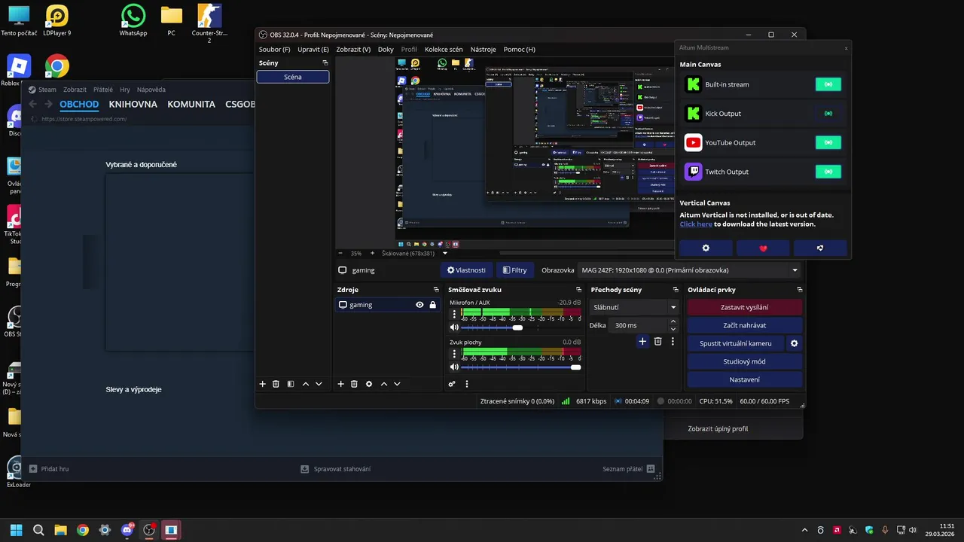Viewport: 964px width, 542px height.
Task: Click Zastavit vysílání button
Action: (x=744, y=307)
